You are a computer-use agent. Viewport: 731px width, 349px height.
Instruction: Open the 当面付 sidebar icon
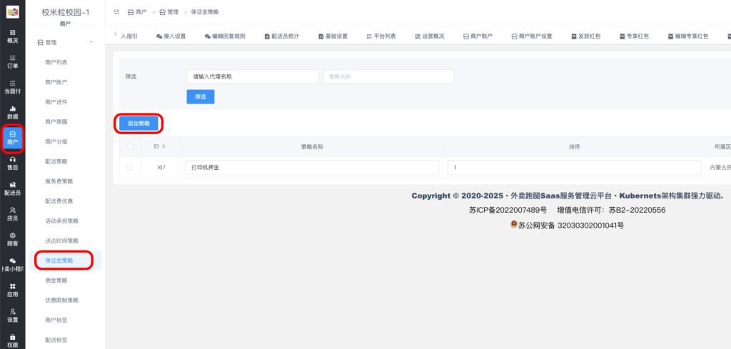click(x=13, y=86)
